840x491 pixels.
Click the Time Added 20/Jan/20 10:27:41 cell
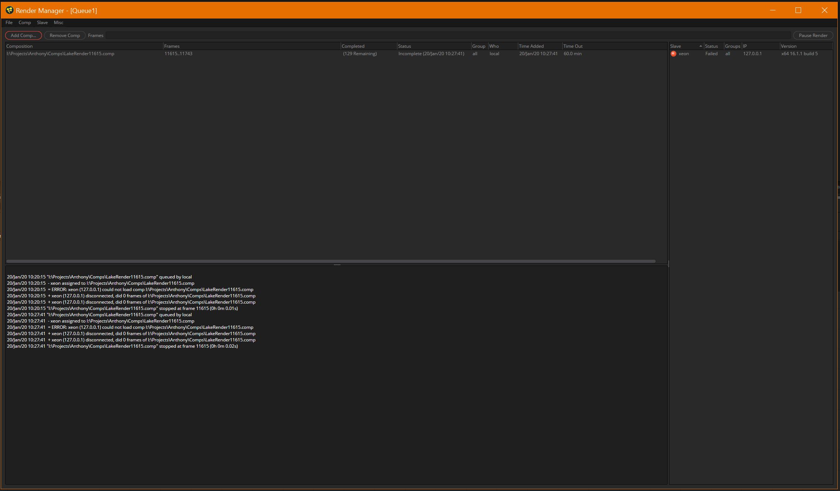click(538, 54)
